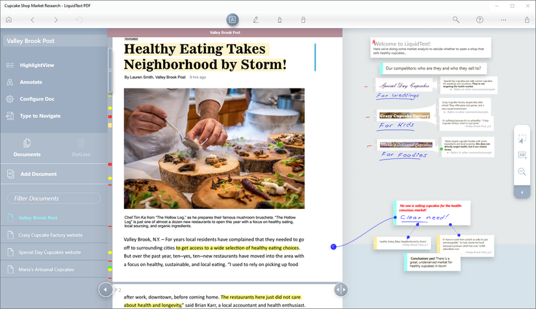Open the help question mark
The height and width of the screenshot is (309, 536).
pos(480,20)
